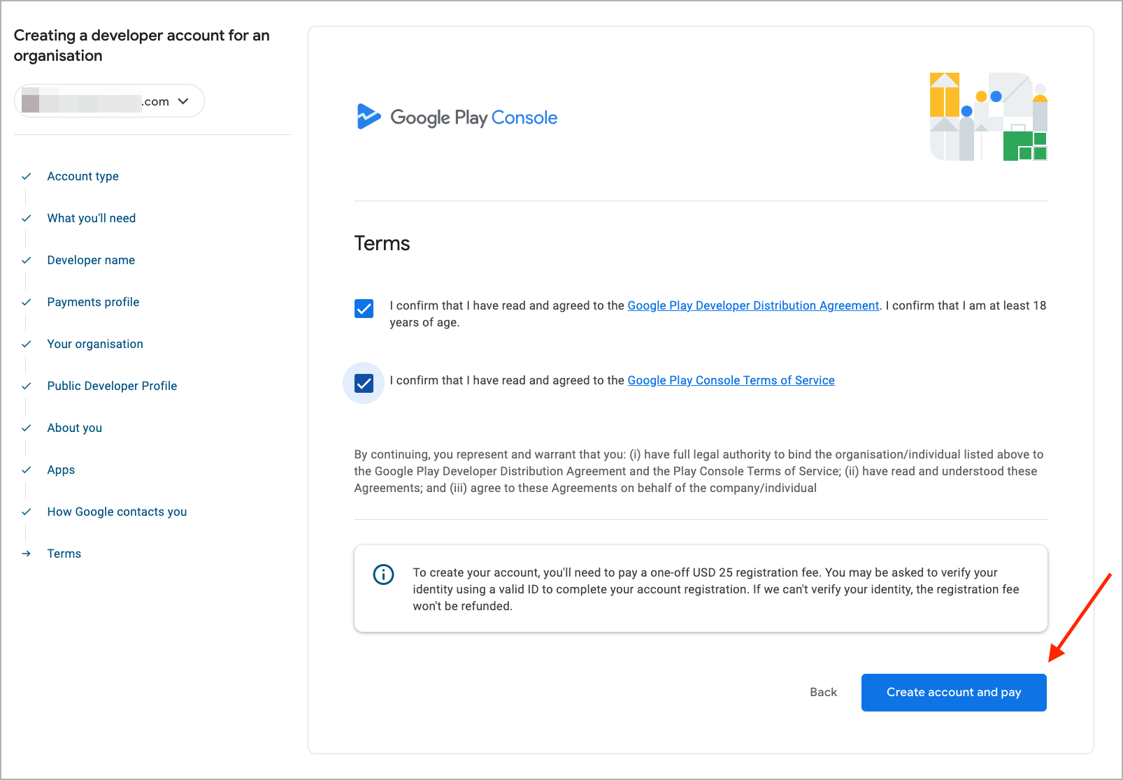Jump to the About you step
Screen dimensions: 1123x780
pyautogui.click(x=75, y=428)
